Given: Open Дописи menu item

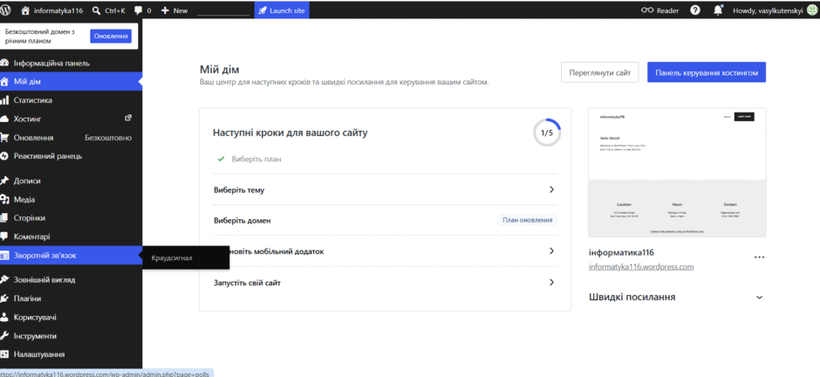Looking at the screenshot, I should [x=72, y=181].
